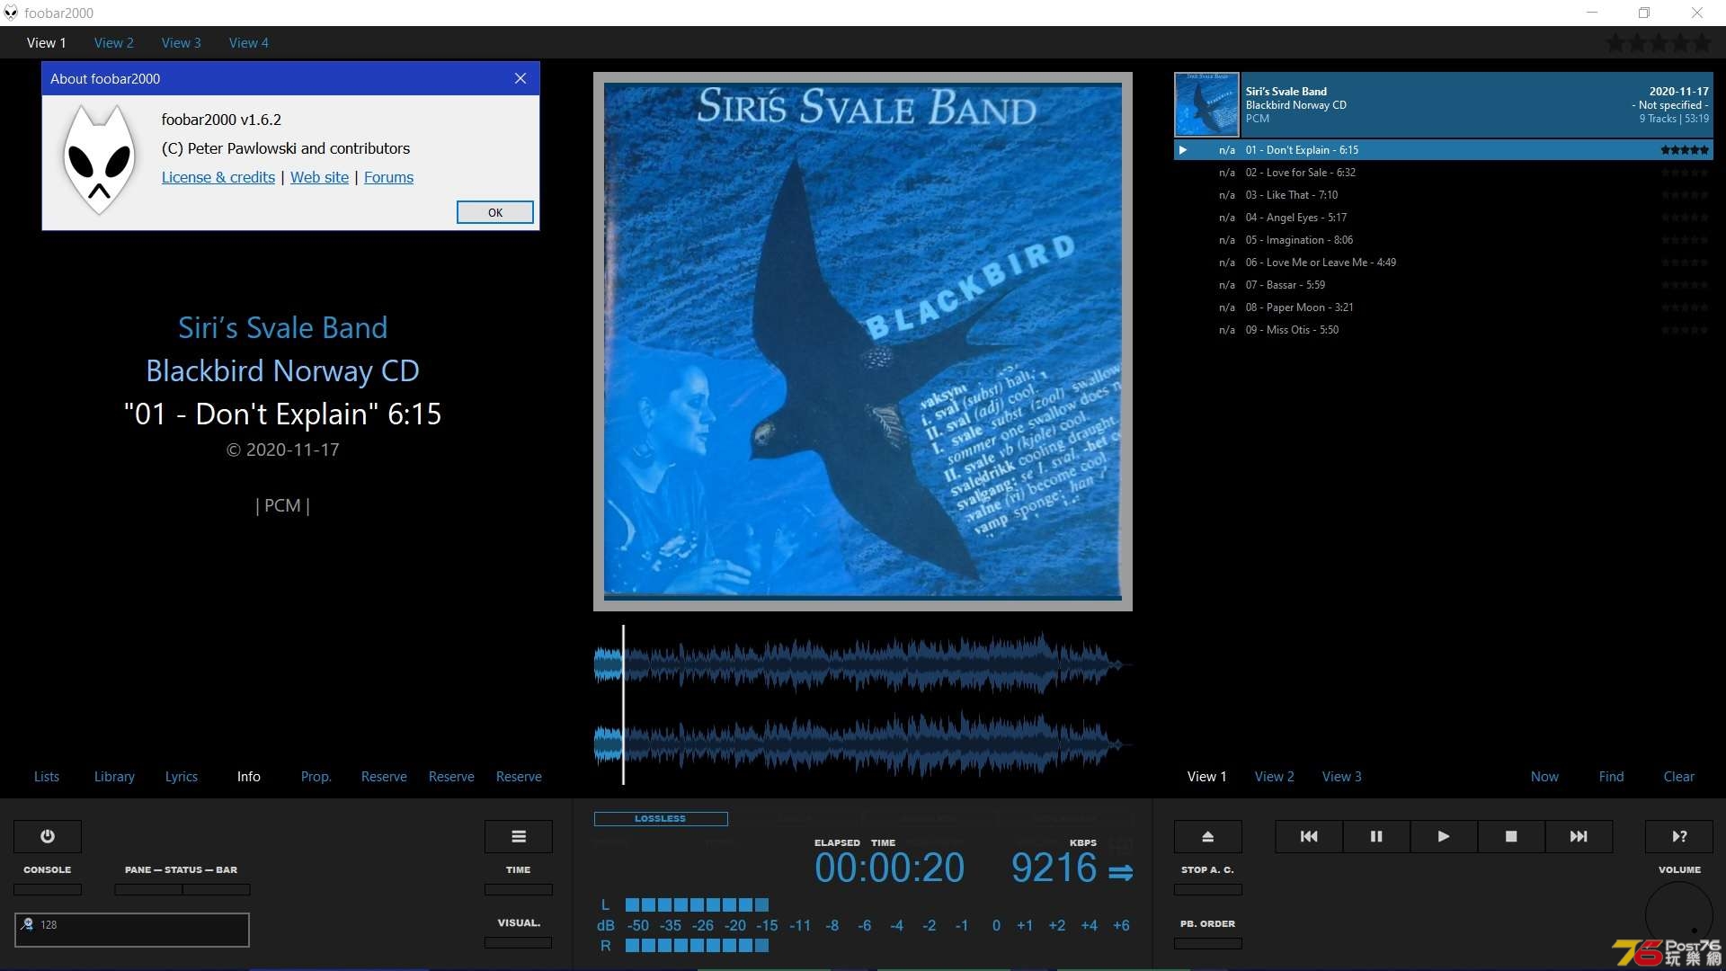Open the Forums link

point(388,177)
